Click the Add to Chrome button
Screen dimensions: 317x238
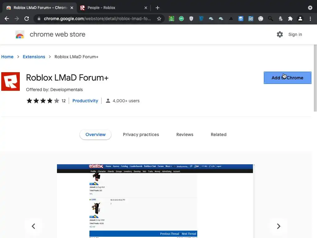point(288,78)
